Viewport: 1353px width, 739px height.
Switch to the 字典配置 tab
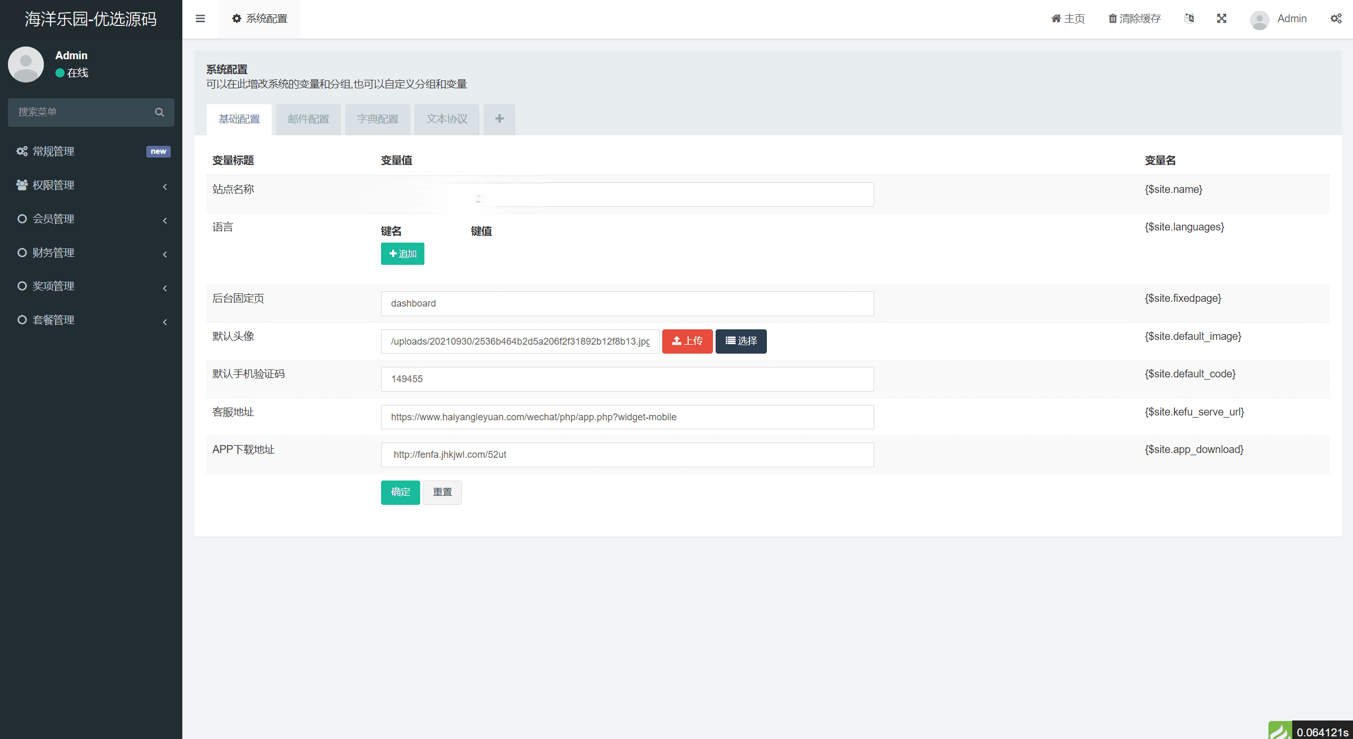click(377, 119)
